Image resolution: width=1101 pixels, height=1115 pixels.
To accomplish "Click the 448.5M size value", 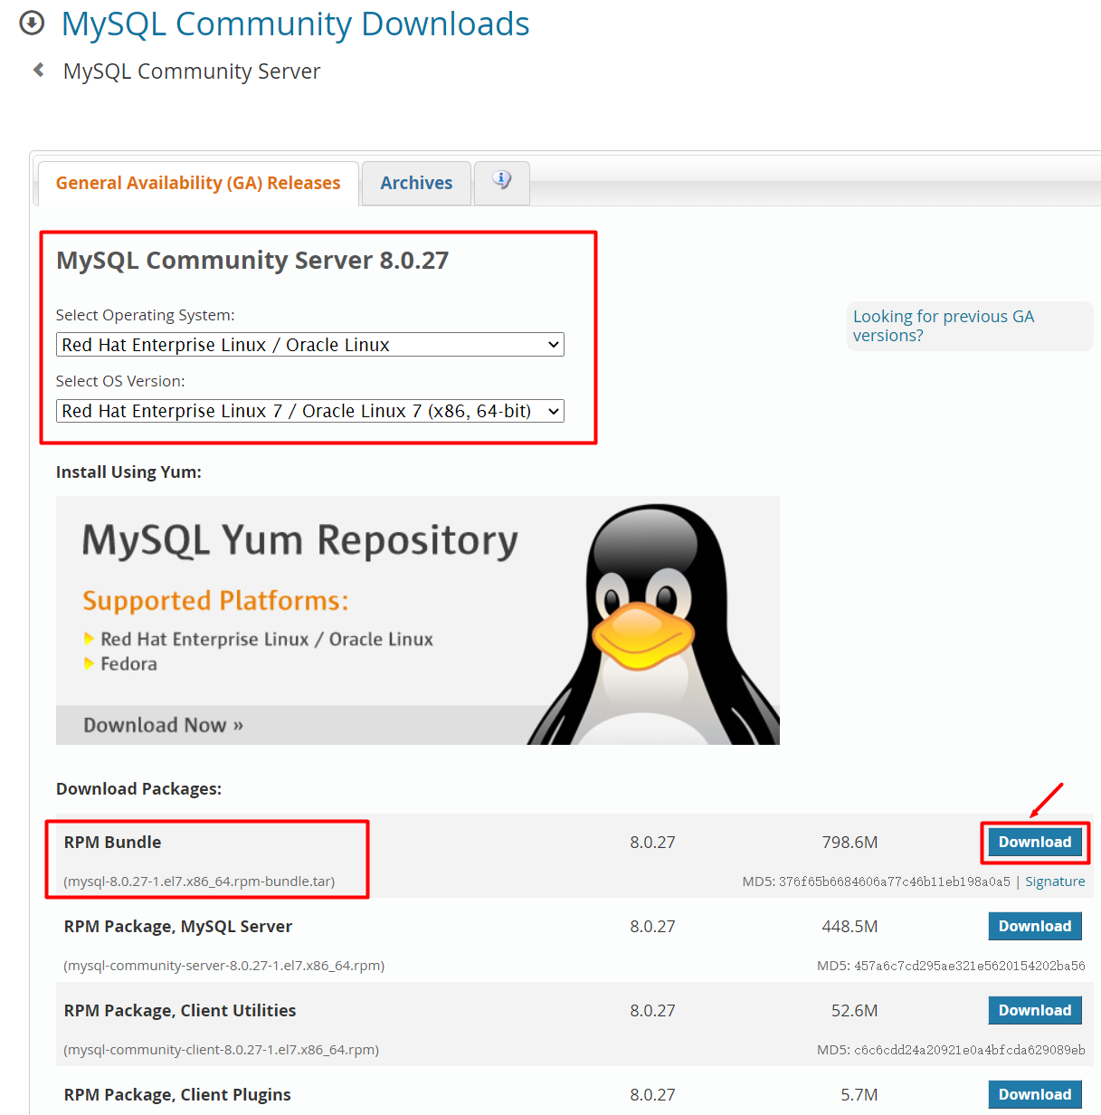I will 849,926.
